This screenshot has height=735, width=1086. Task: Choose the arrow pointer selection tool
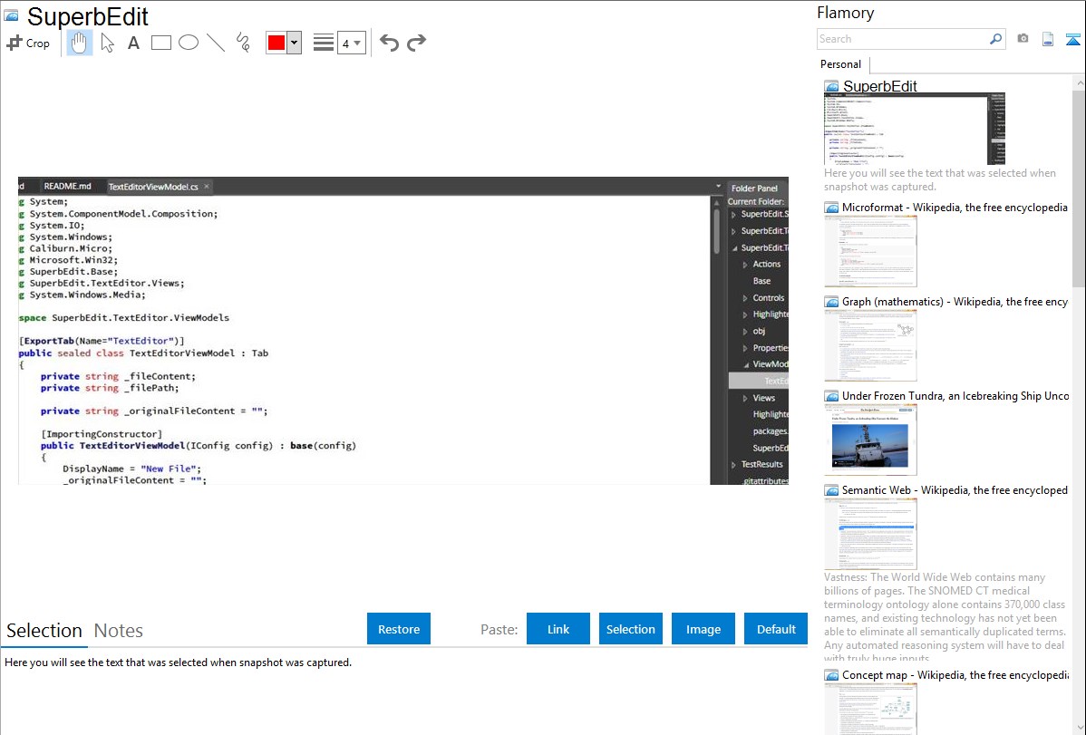point(107,43)
